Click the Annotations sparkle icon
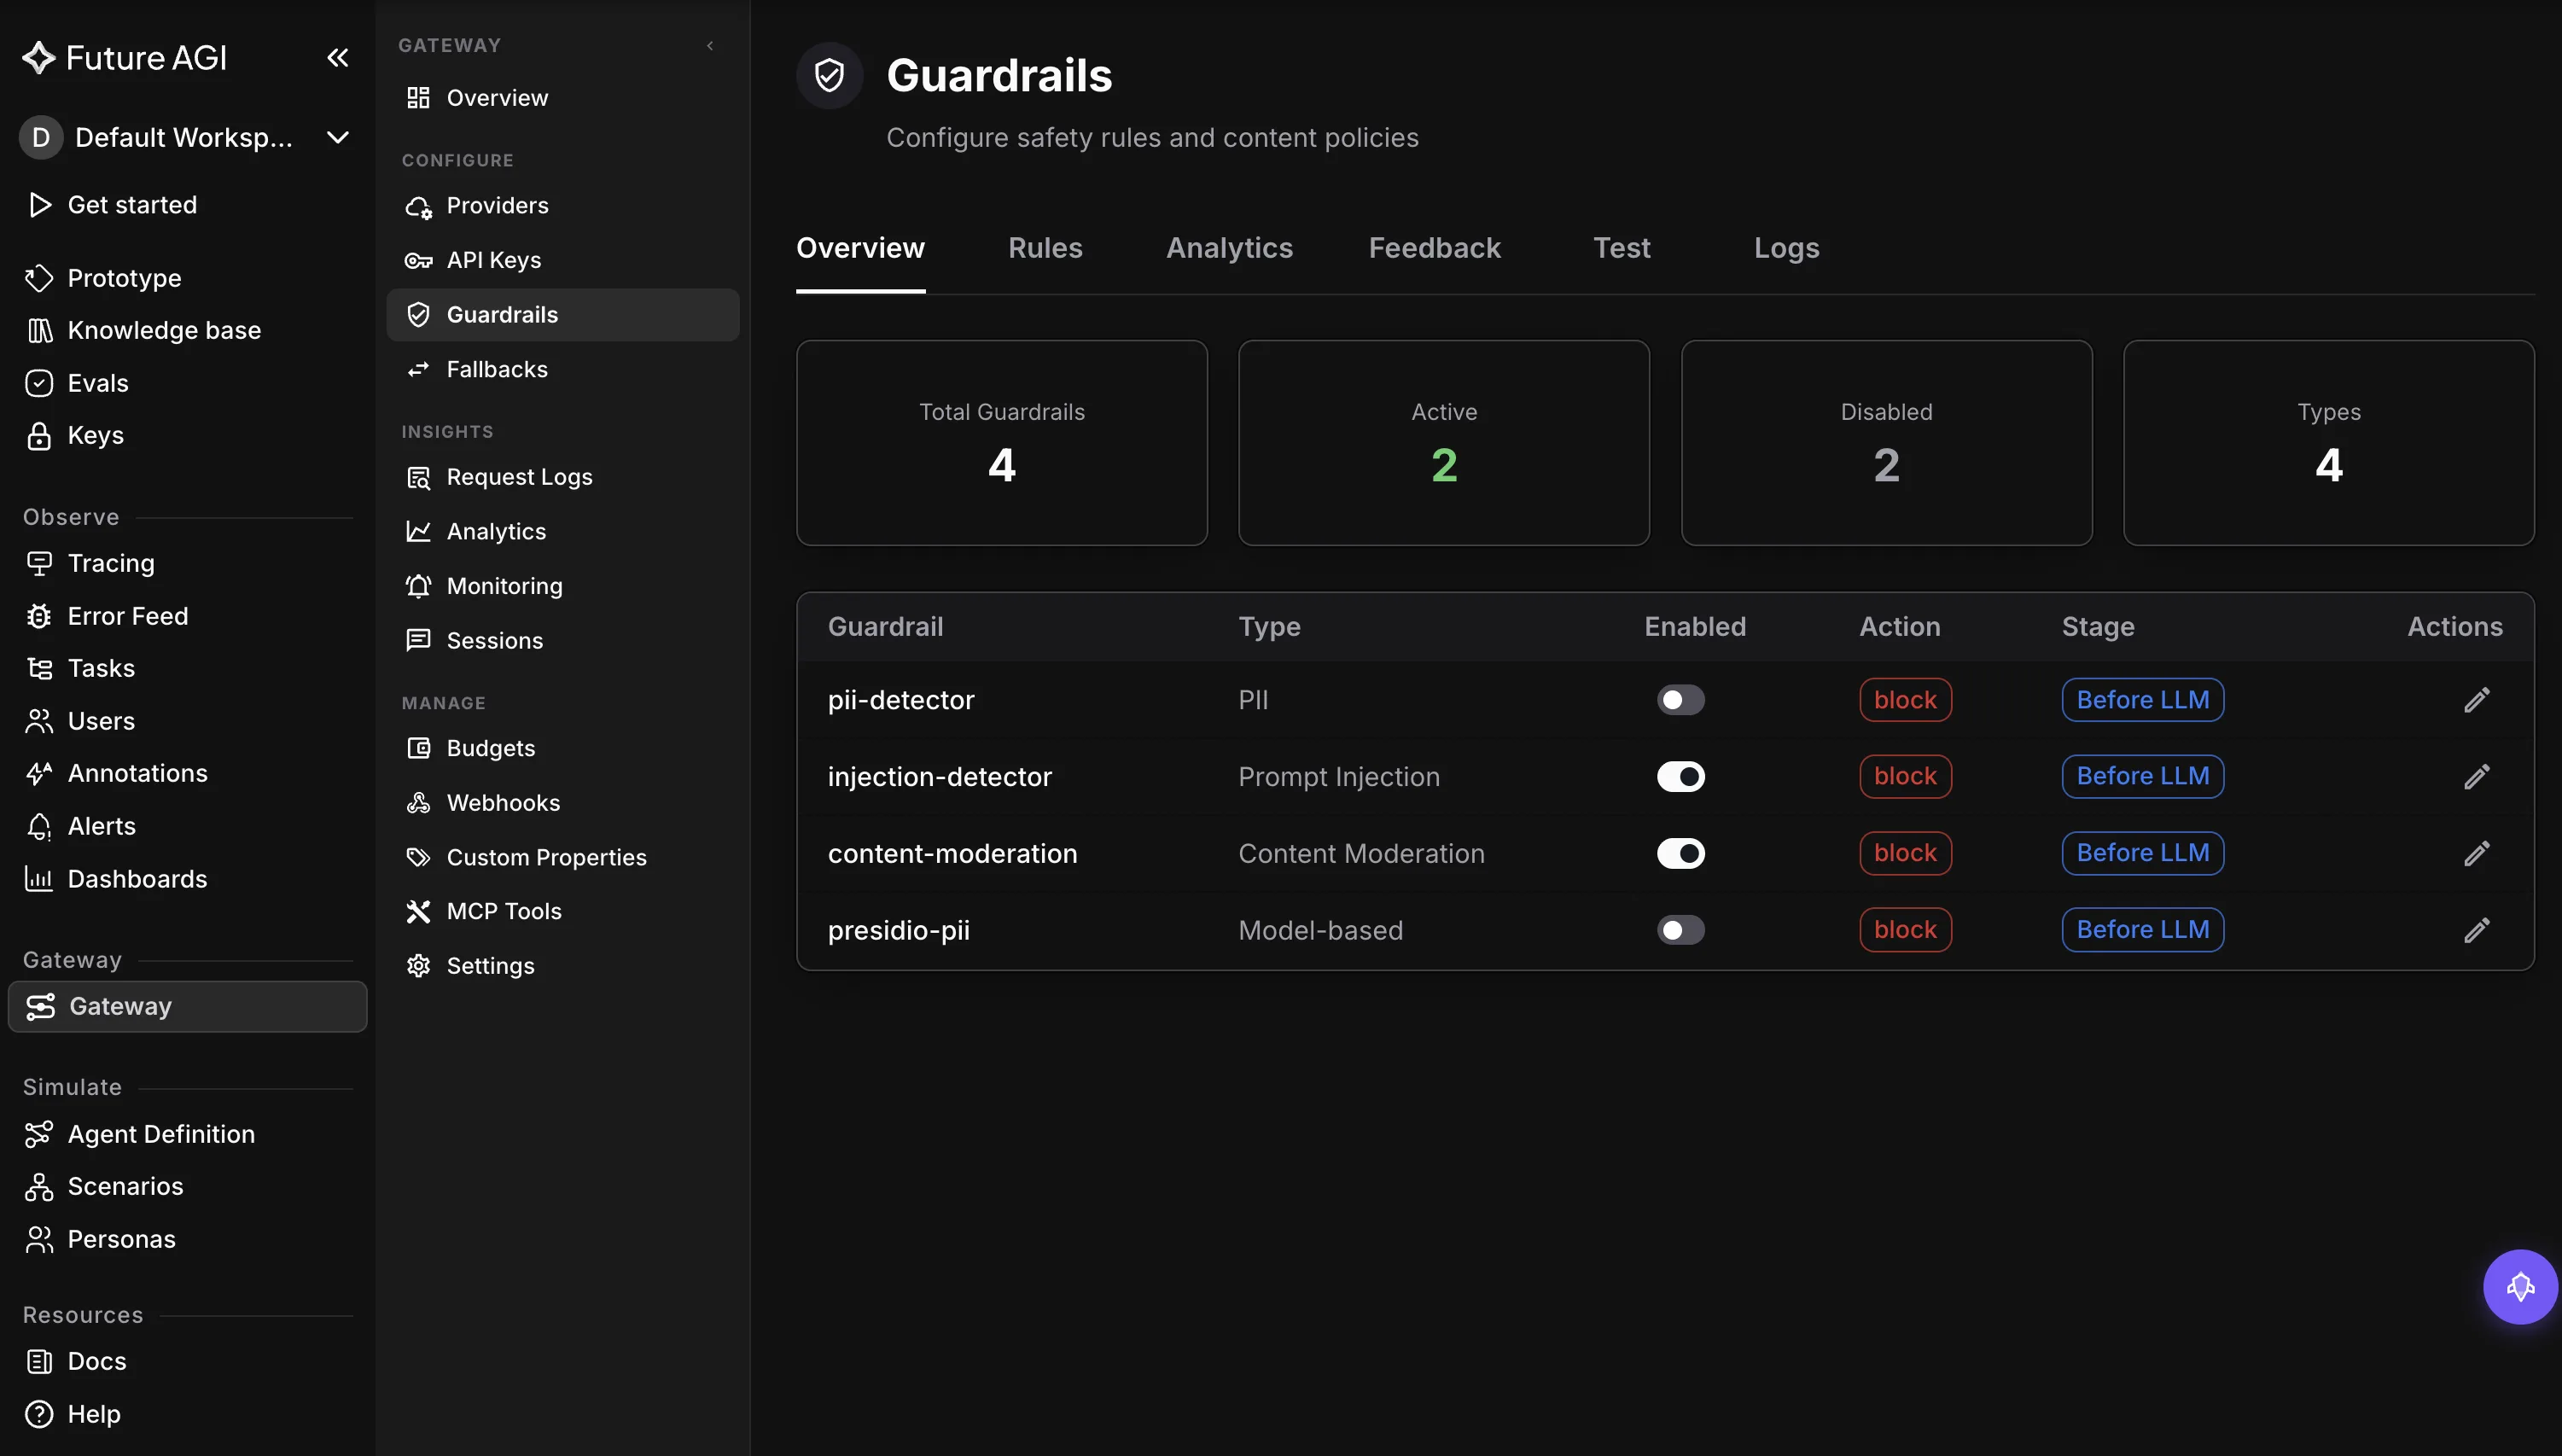The image size is (2562, 1456). pyautogui.click(x=39, y=773)
